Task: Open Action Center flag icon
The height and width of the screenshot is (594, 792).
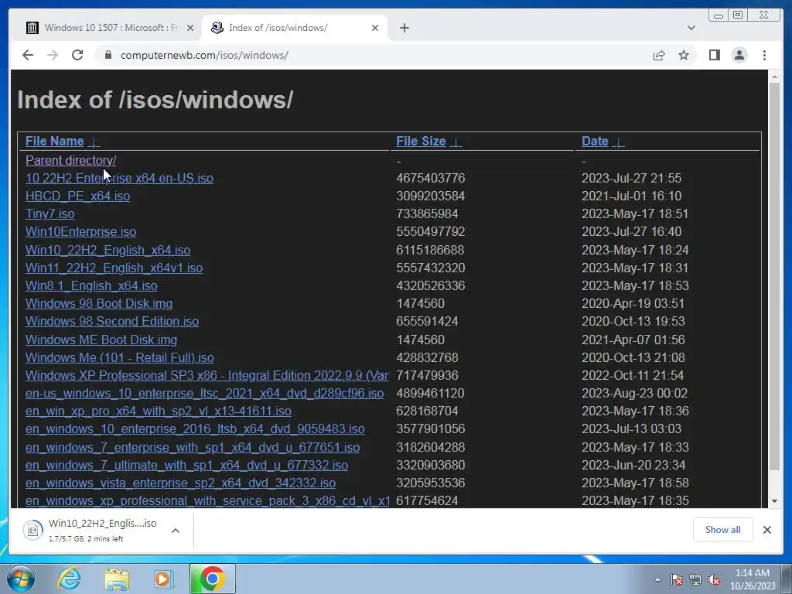Action: click(x=677, y=580)
